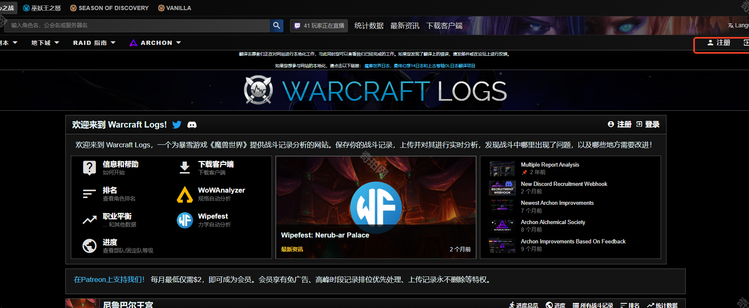Click the Vanilla version icon
The image size is (749, 308).
coord(161,8)
